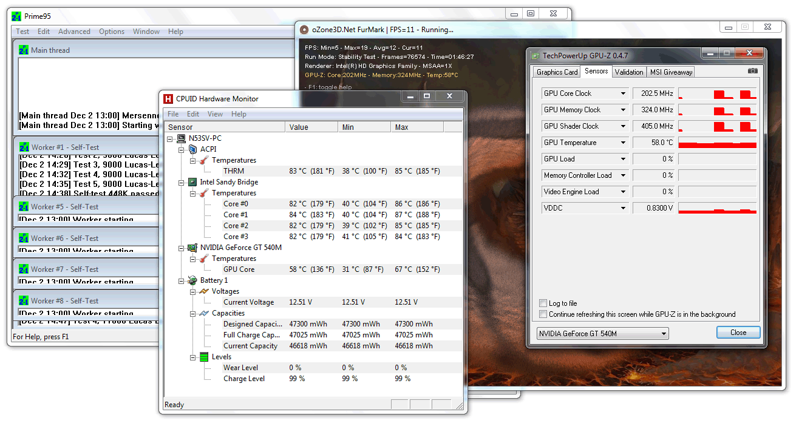This screenshot has height=426, width=799.
Task: Click the Worker #5 Self-Test window icon
Action: point(24,206)
